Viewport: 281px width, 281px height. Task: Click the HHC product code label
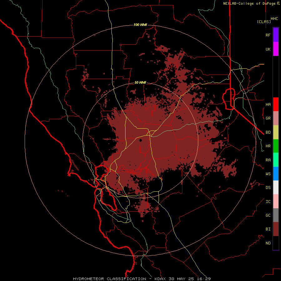[x=274, y=19]
